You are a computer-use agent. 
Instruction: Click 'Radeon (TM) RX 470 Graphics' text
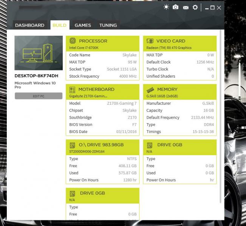169,48
